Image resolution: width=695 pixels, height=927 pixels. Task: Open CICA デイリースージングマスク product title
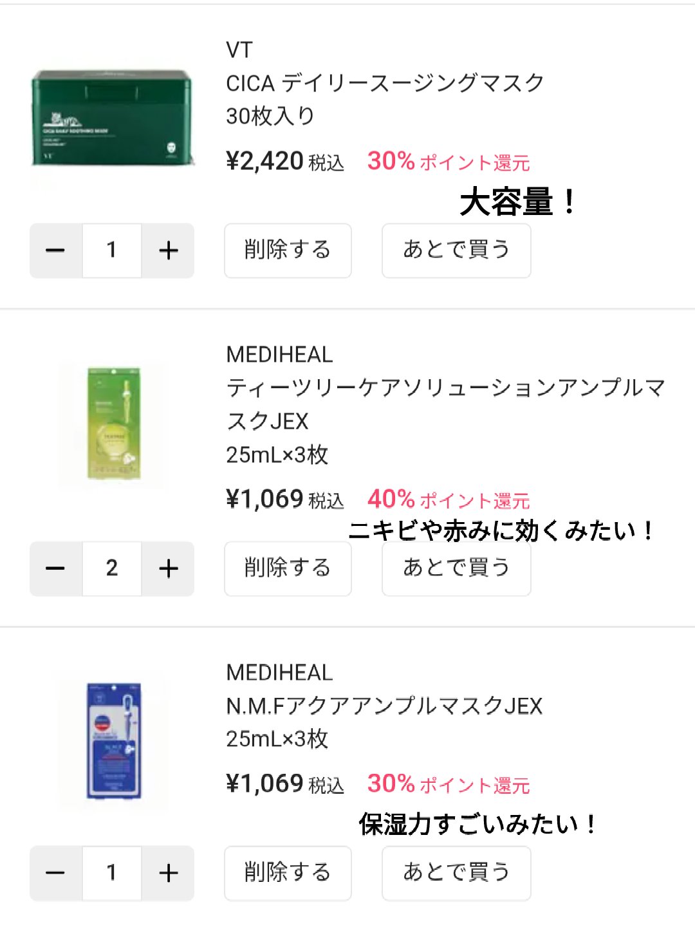[x=385, y=83]
